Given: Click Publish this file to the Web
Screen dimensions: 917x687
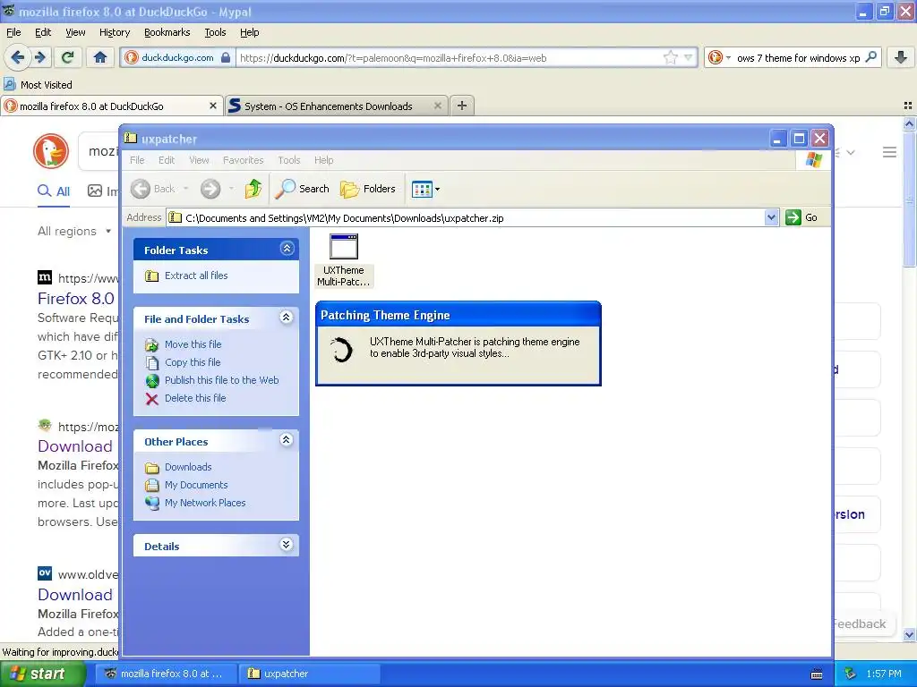Looking at the screenshot, I should [x=222, y=380].
